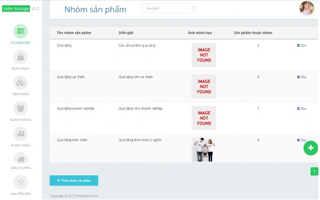Click the Quà tặng tình nhân name cell

pyautogui.click(x=72, y=140)
